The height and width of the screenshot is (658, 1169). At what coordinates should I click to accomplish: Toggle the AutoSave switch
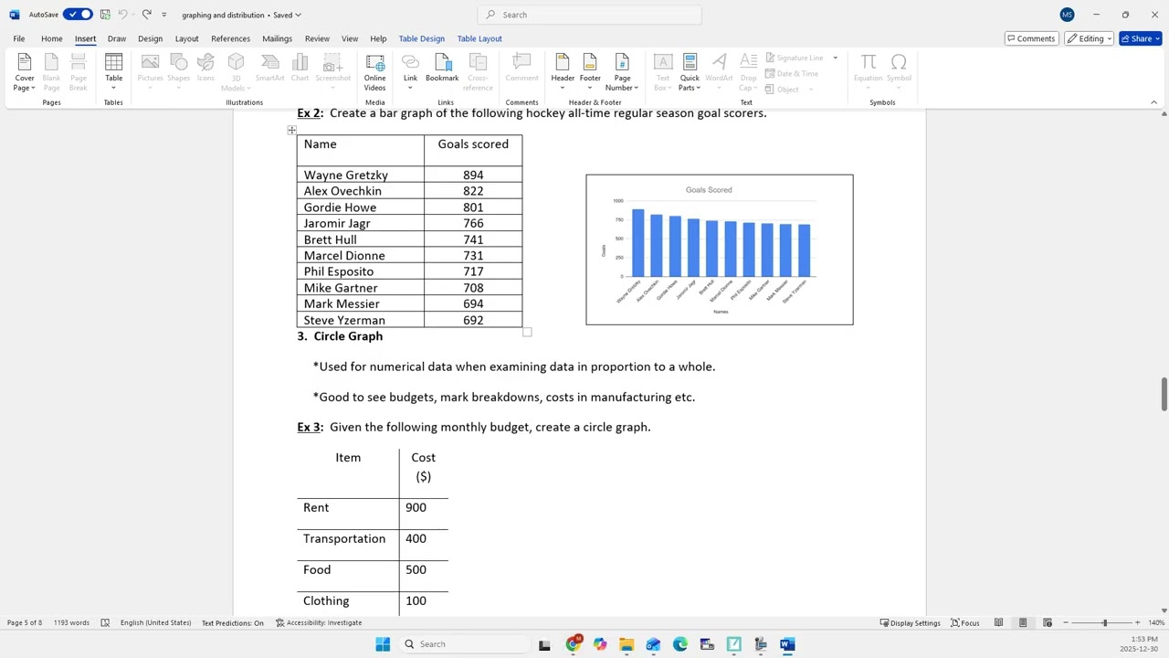(x=78, y=15)
